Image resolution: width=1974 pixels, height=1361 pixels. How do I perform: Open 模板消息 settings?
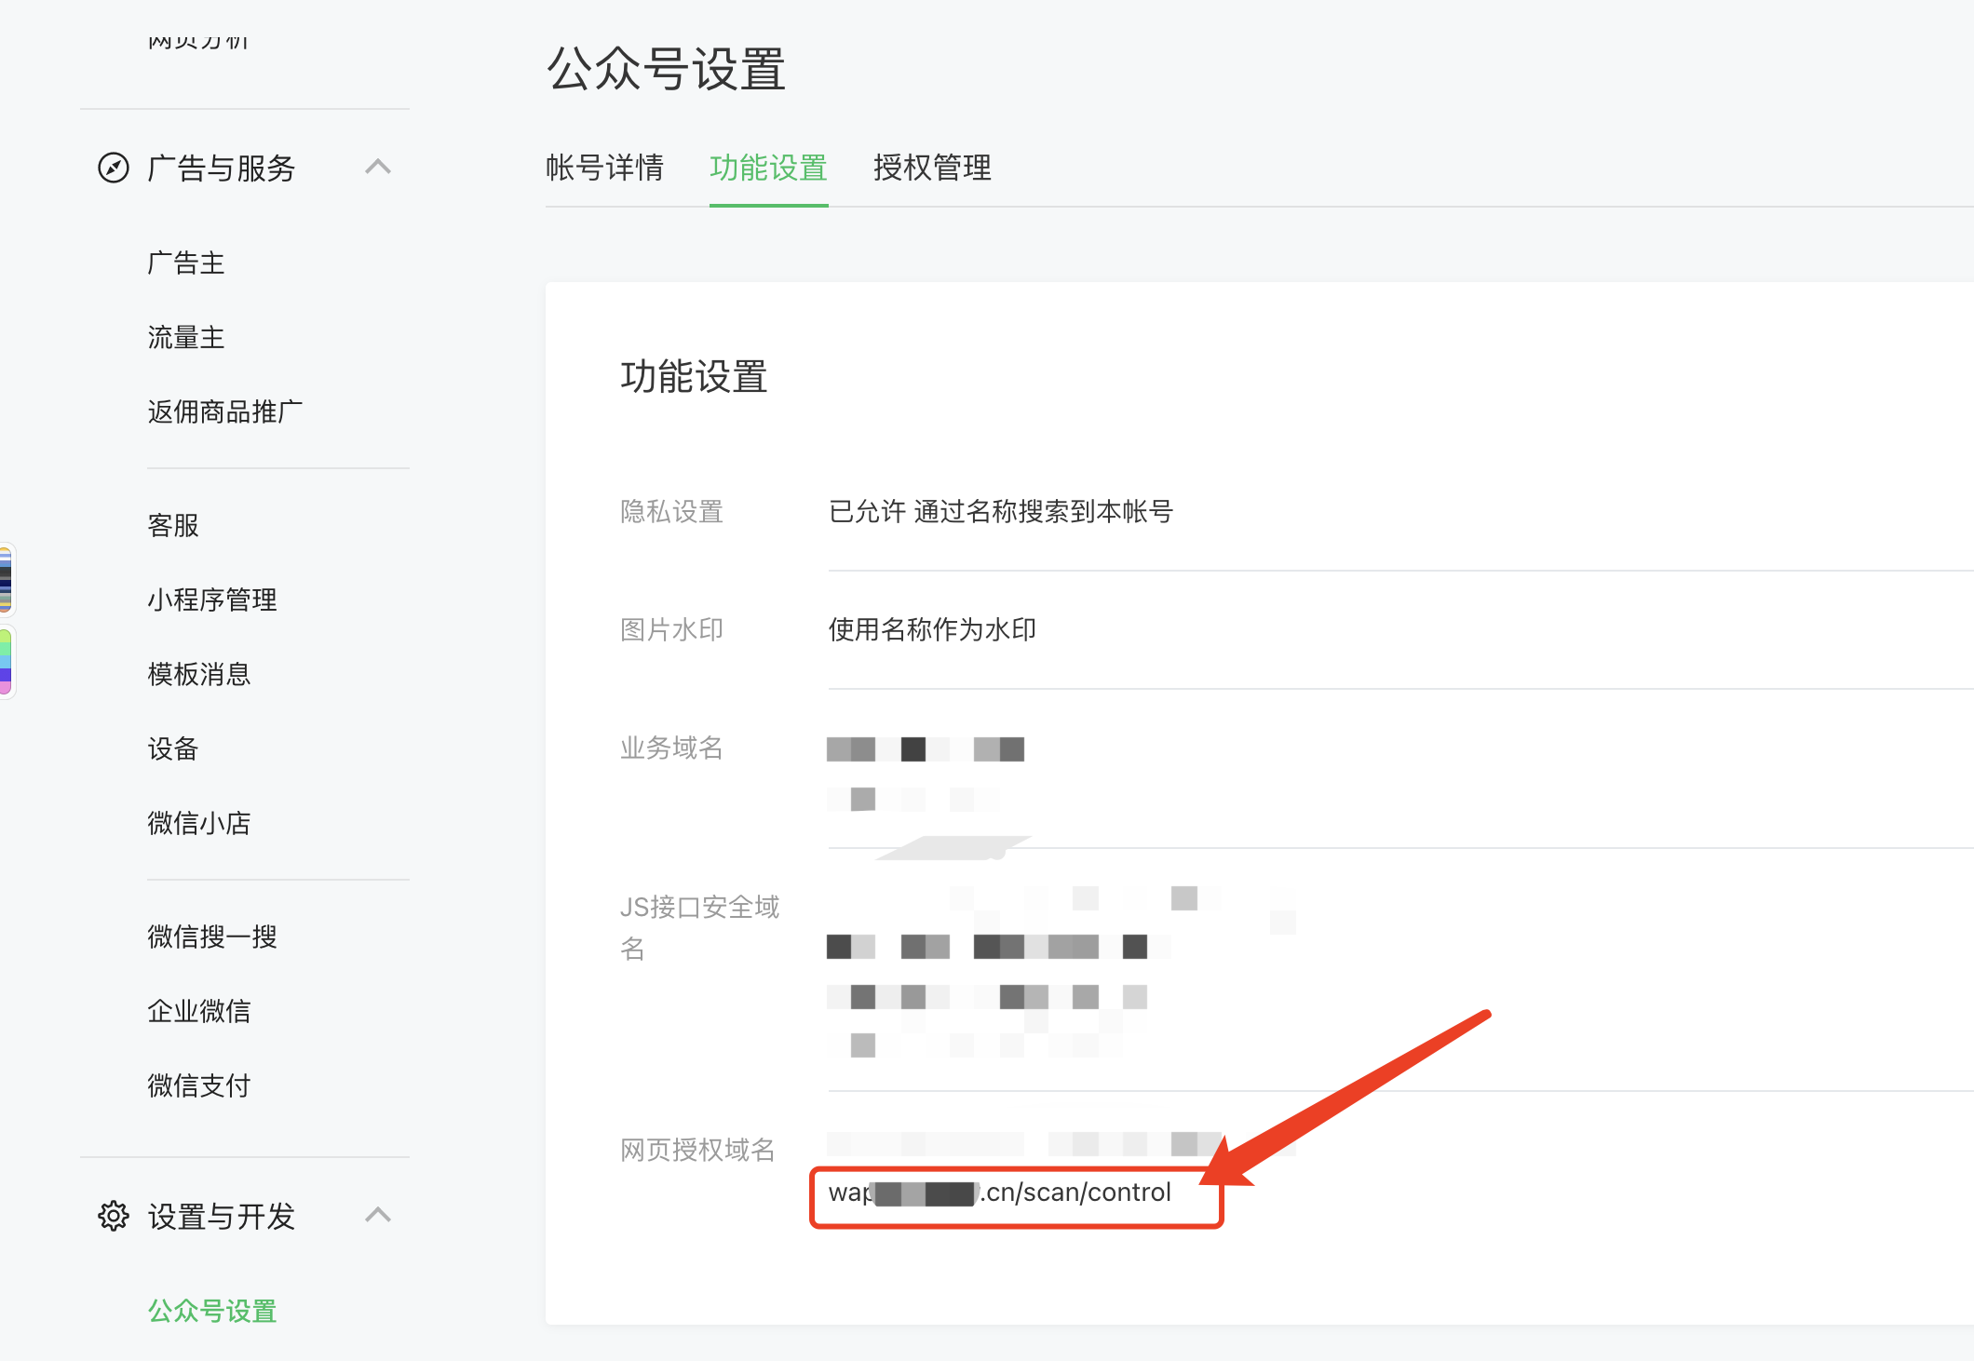198,674
